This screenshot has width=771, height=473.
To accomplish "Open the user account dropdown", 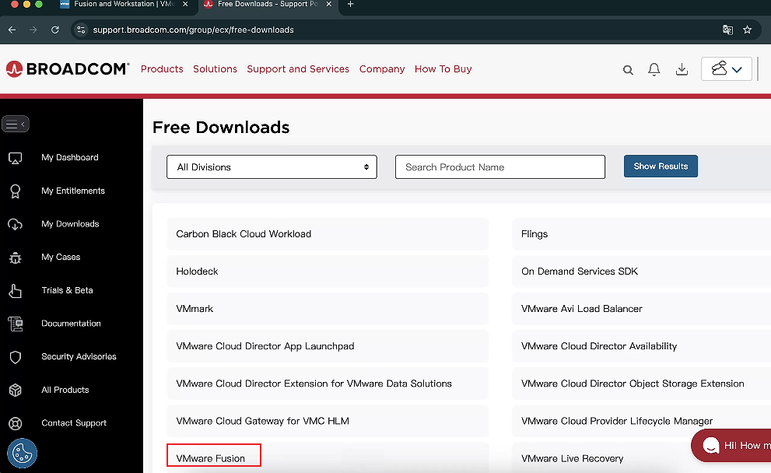I will (x=726, y=68).
